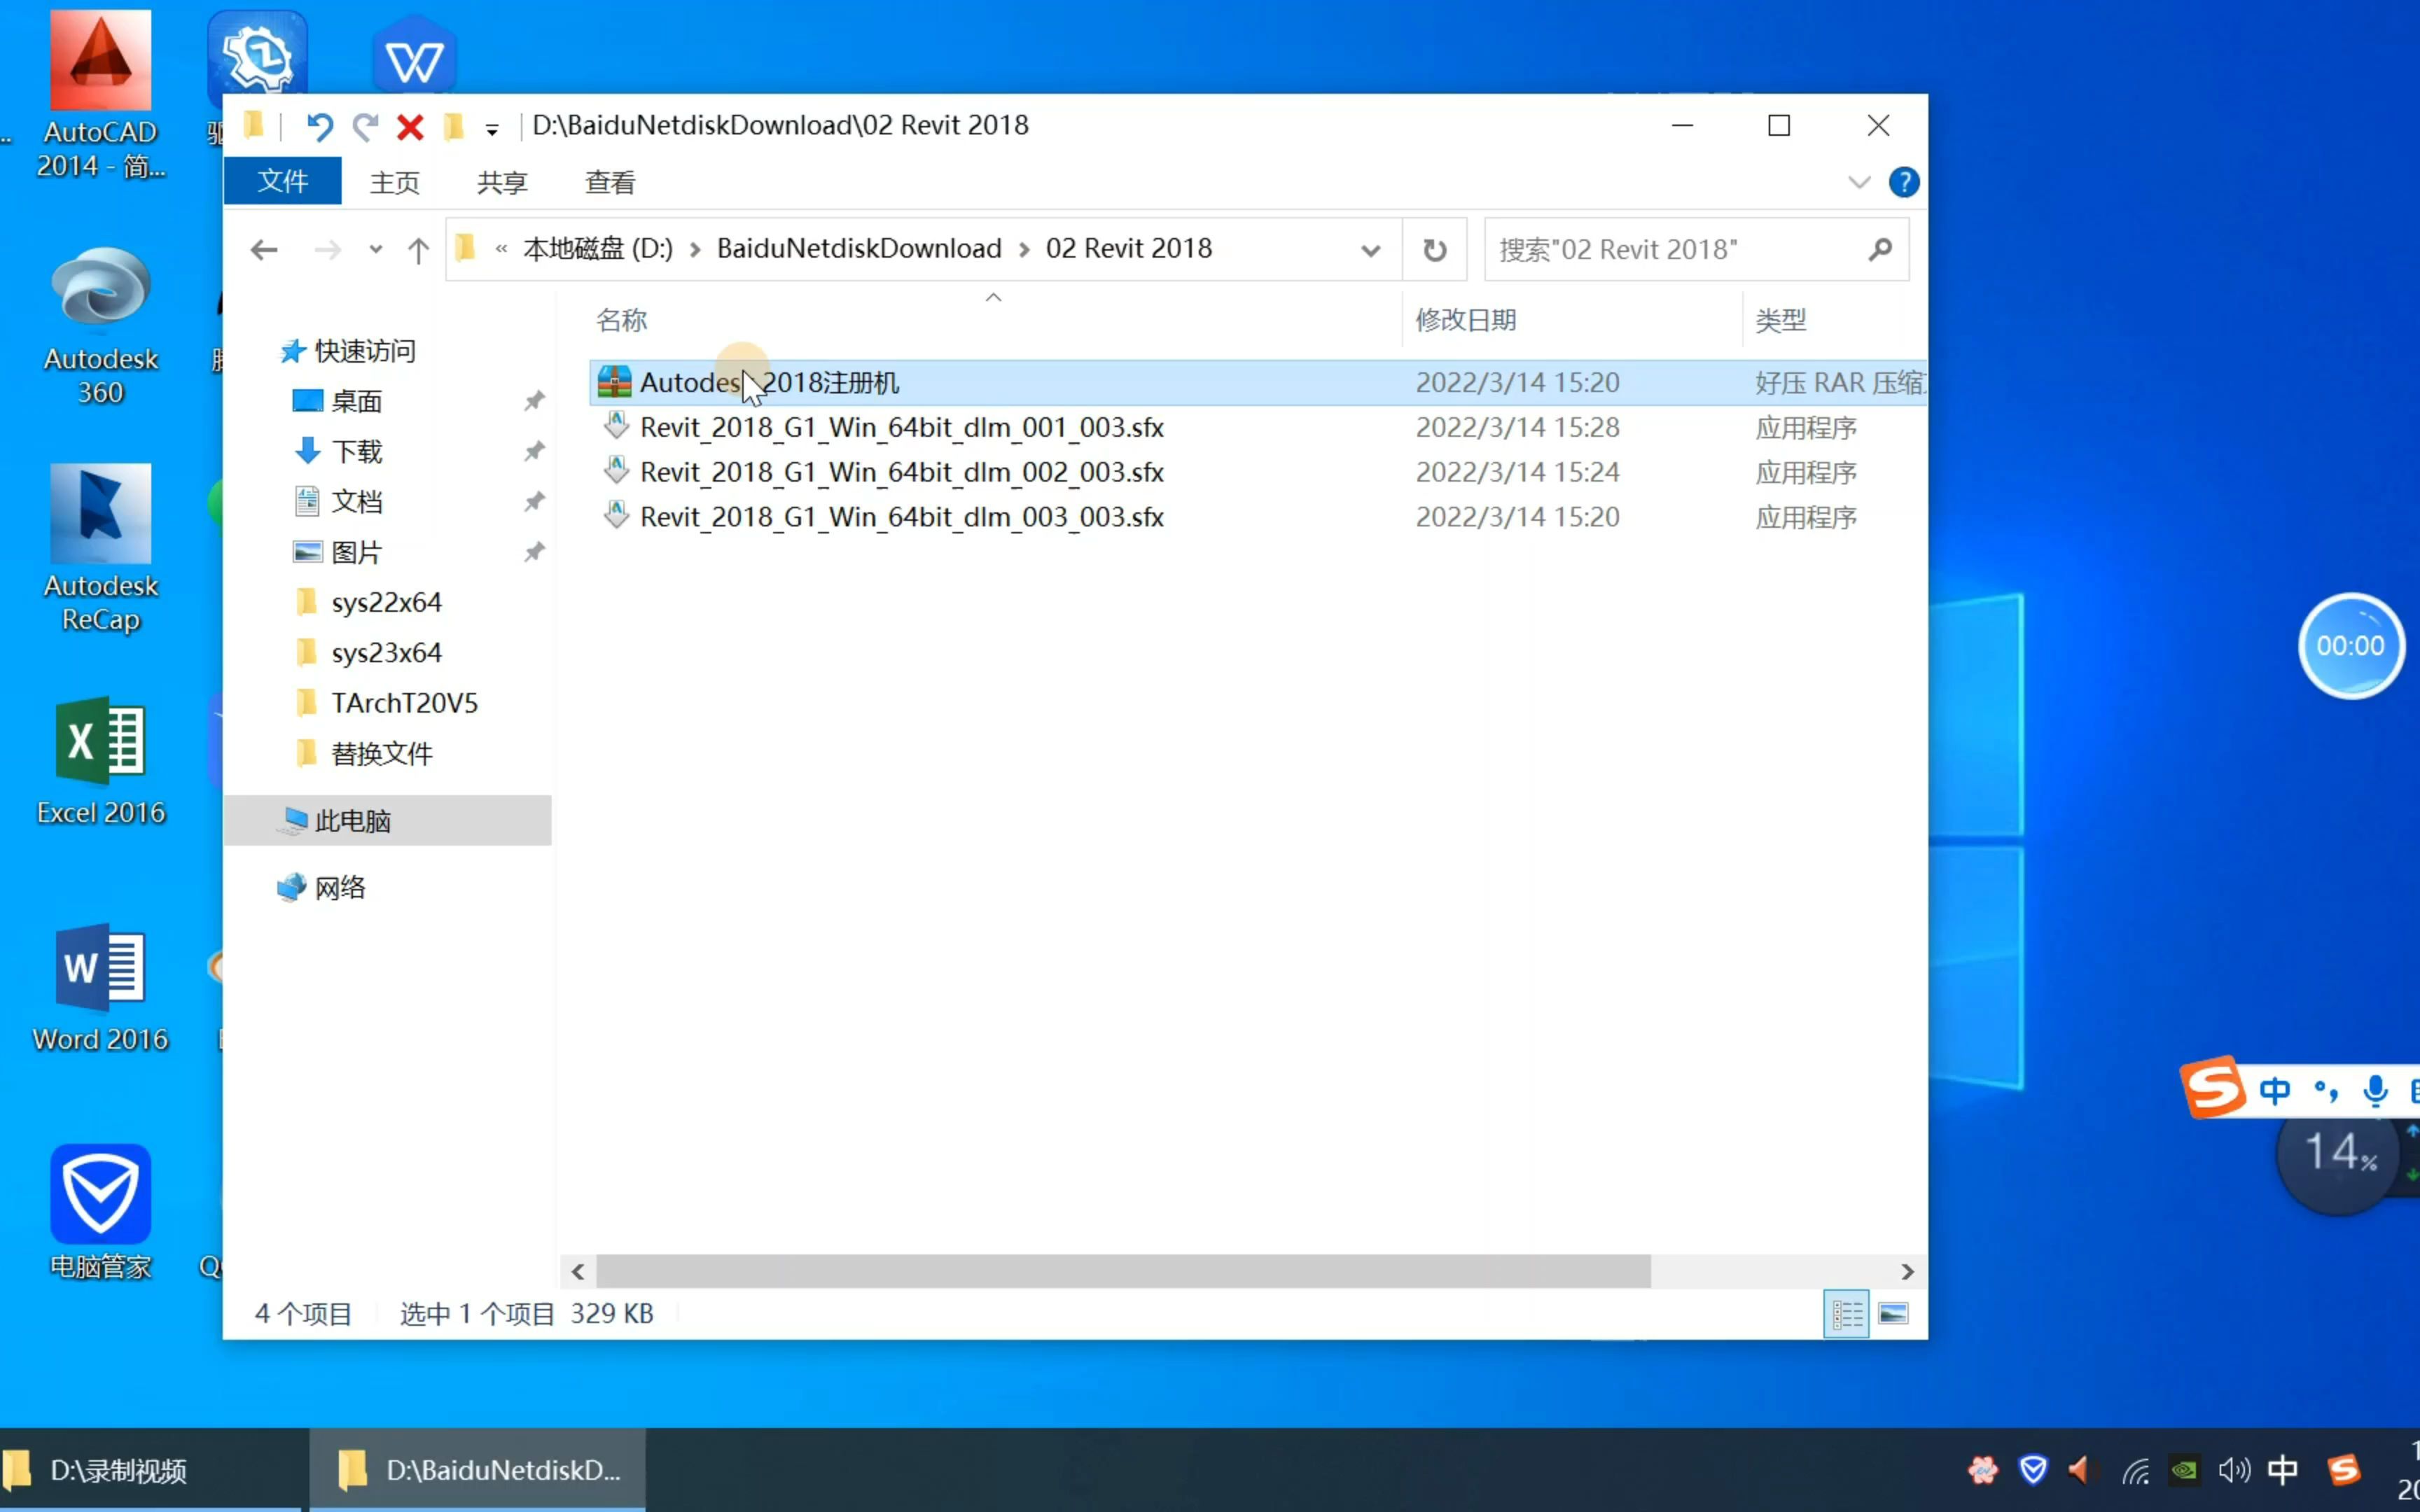Click the up-one-level arrow

tap(418, 249)
